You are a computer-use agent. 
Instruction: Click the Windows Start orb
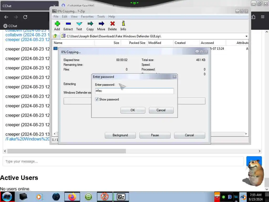click(7, 197)
